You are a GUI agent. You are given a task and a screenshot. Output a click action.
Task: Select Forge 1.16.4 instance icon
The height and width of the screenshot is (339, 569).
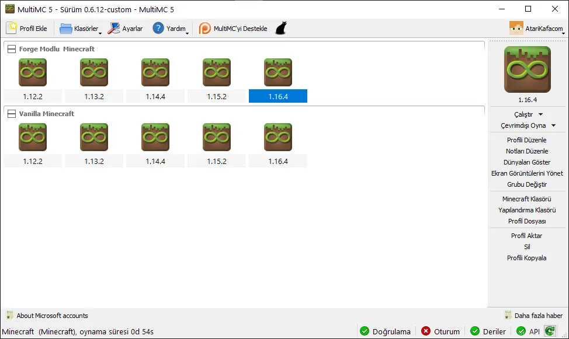278,72
